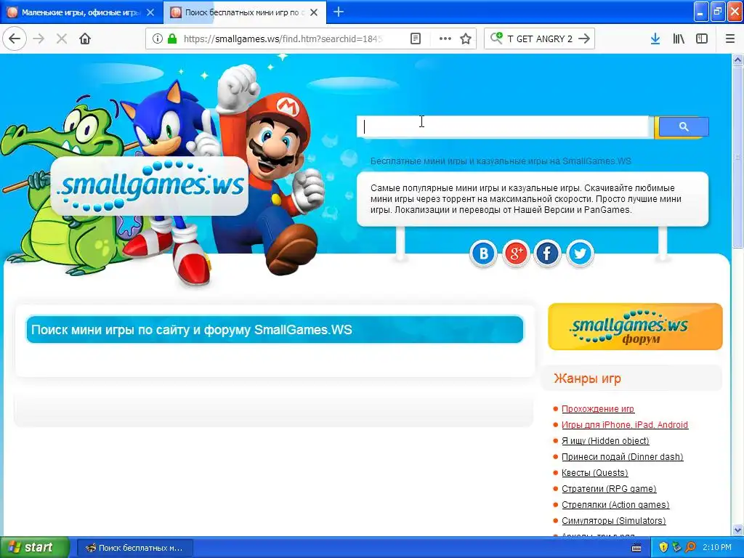Click the blue site search magnifier button
This screenshot has height=558, width=744.
(x=683, y=126)
